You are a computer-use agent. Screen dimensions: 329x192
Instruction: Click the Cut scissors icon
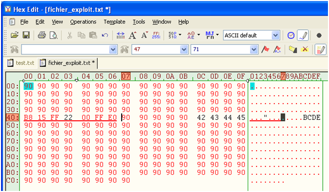point(69,35)
